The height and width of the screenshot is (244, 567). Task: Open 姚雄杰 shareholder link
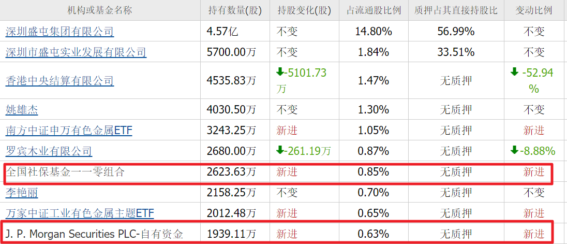pos(22,109)
